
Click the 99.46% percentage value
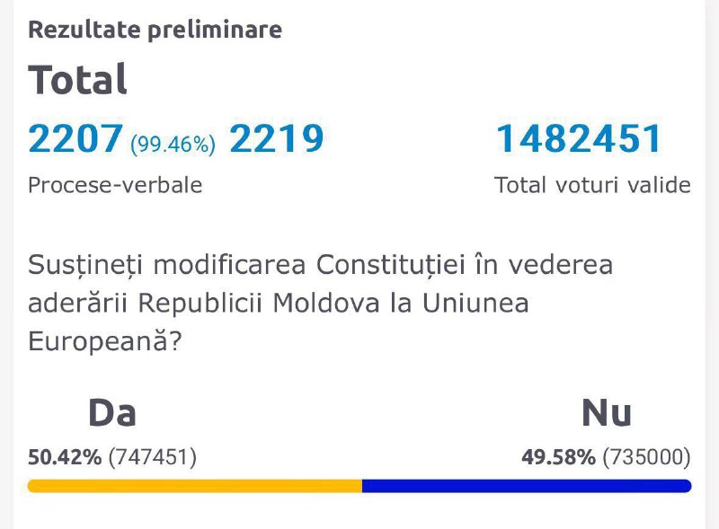click(173, 145)
